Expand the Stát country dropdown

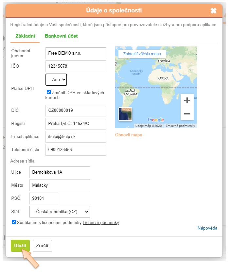(60, 212)
